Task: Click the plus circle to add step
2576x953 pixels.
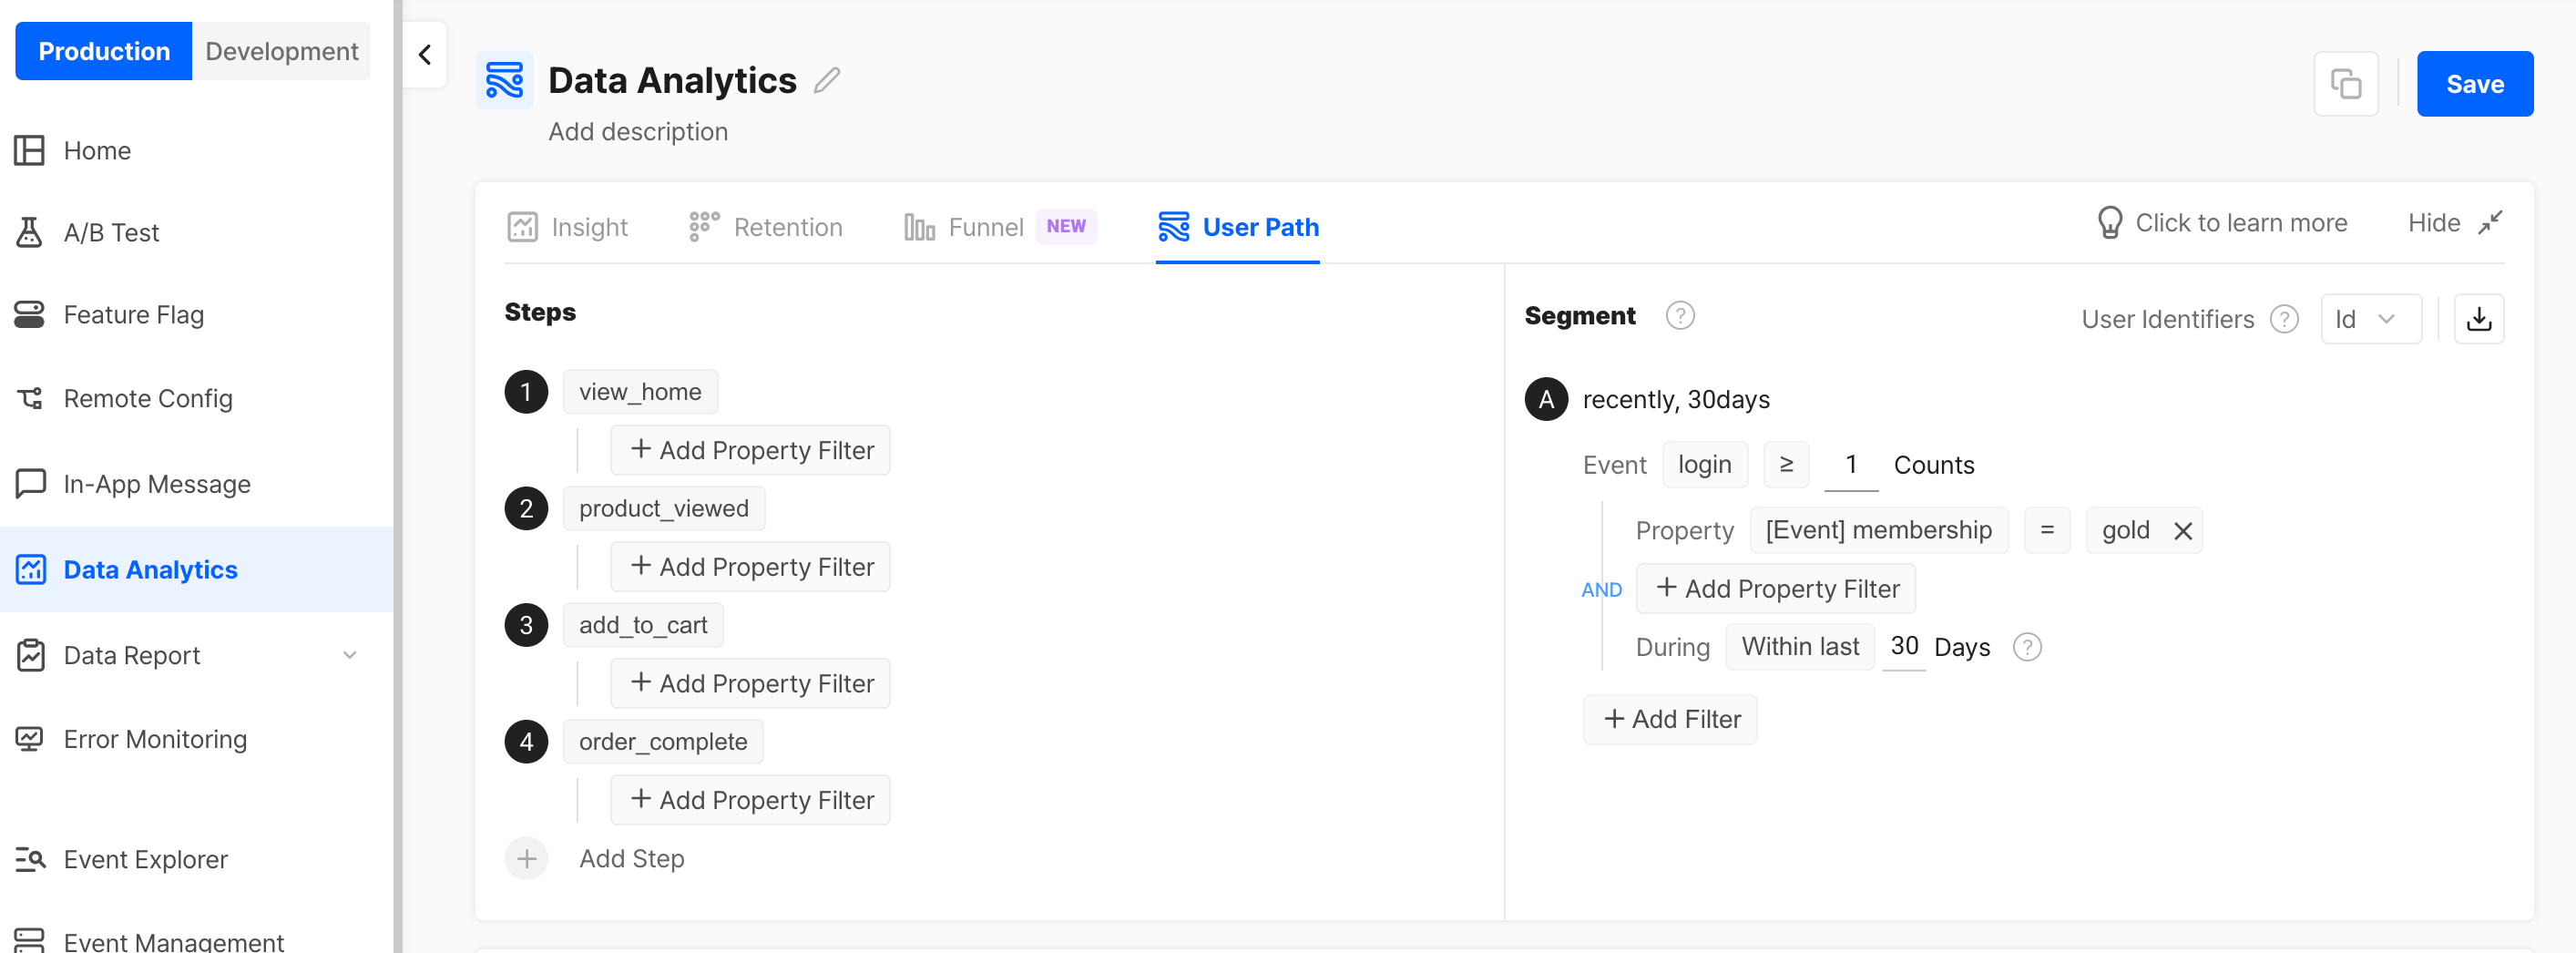Action: pyautogui.click(x=526, y=859)
